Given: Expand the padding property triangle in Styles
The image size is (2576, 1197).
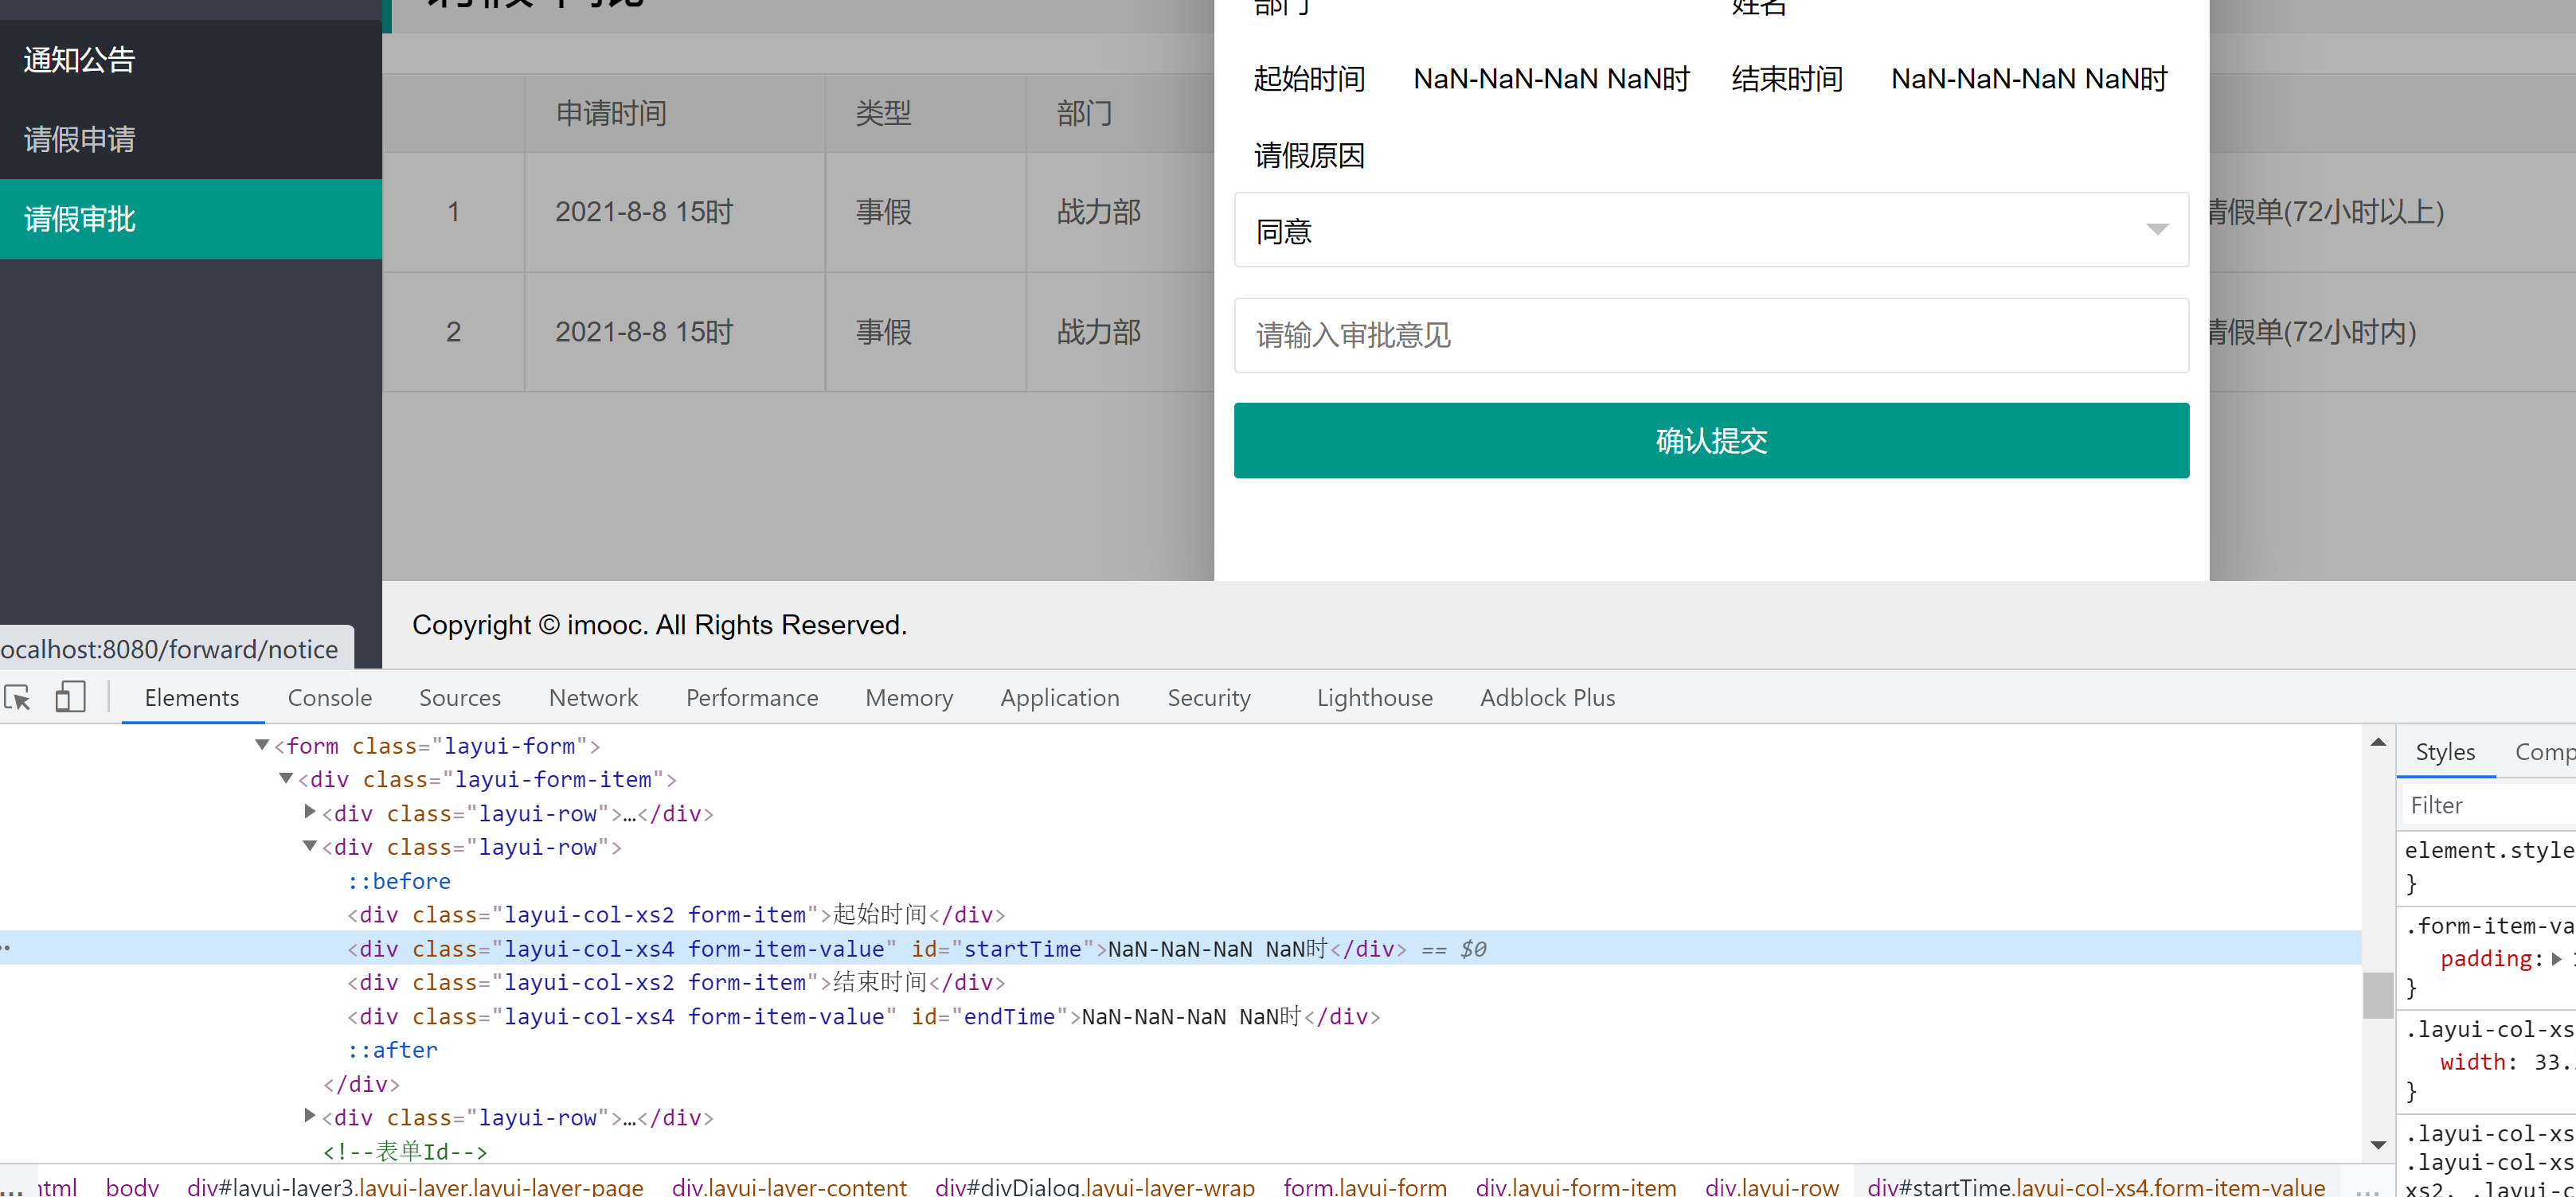Looking at the screenshot, I should (x=2556, y=959).
